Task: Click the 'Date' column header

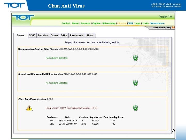Action: point(68,117)
